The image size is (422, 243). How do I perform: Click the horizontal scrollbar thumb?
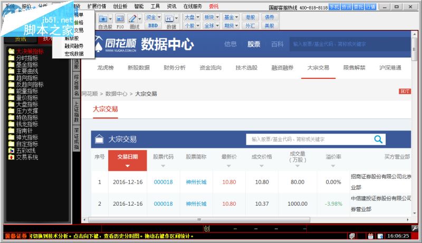point(199,220)
